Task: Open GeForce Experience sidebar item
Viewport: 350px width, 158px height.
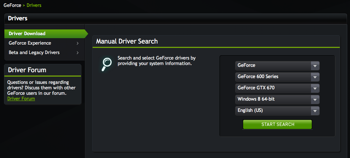Action: click(x=44, y=43)
